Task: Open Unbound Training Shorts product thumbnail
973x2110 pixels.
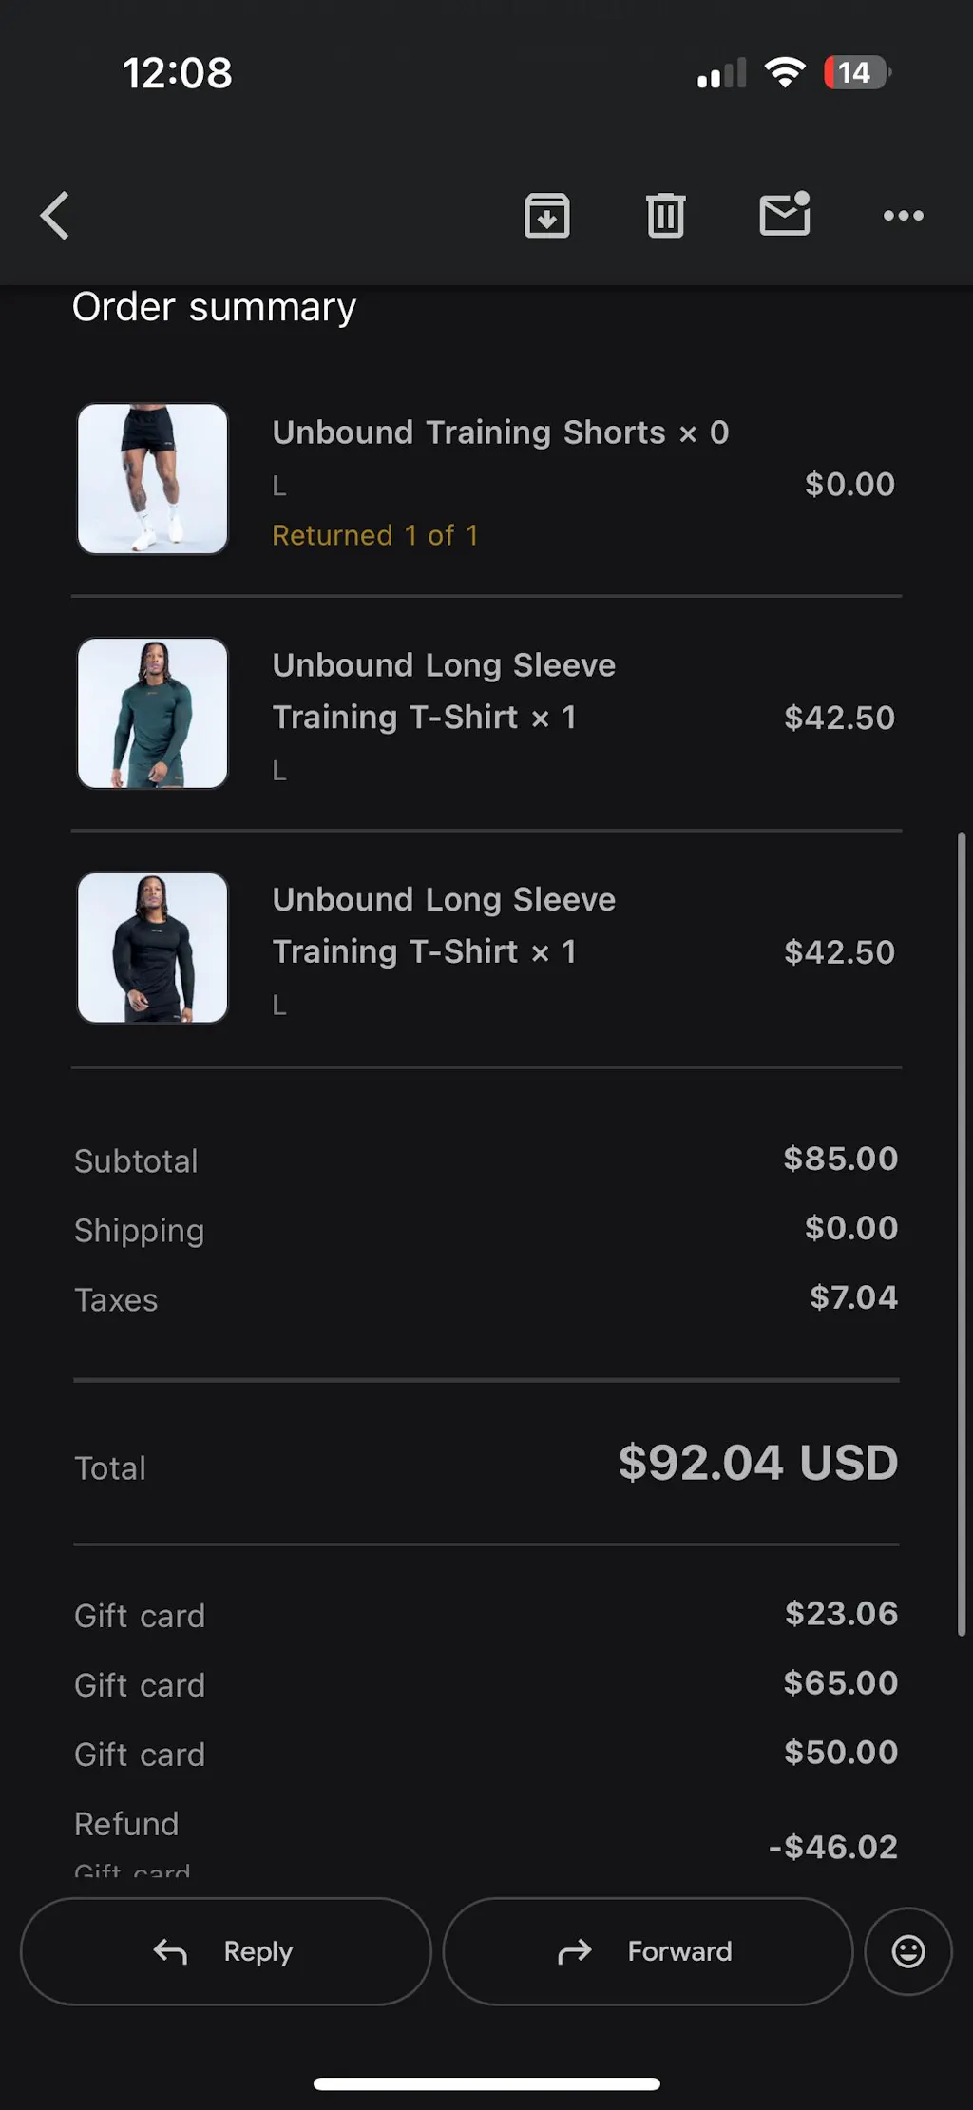Action: click(153, 479)
